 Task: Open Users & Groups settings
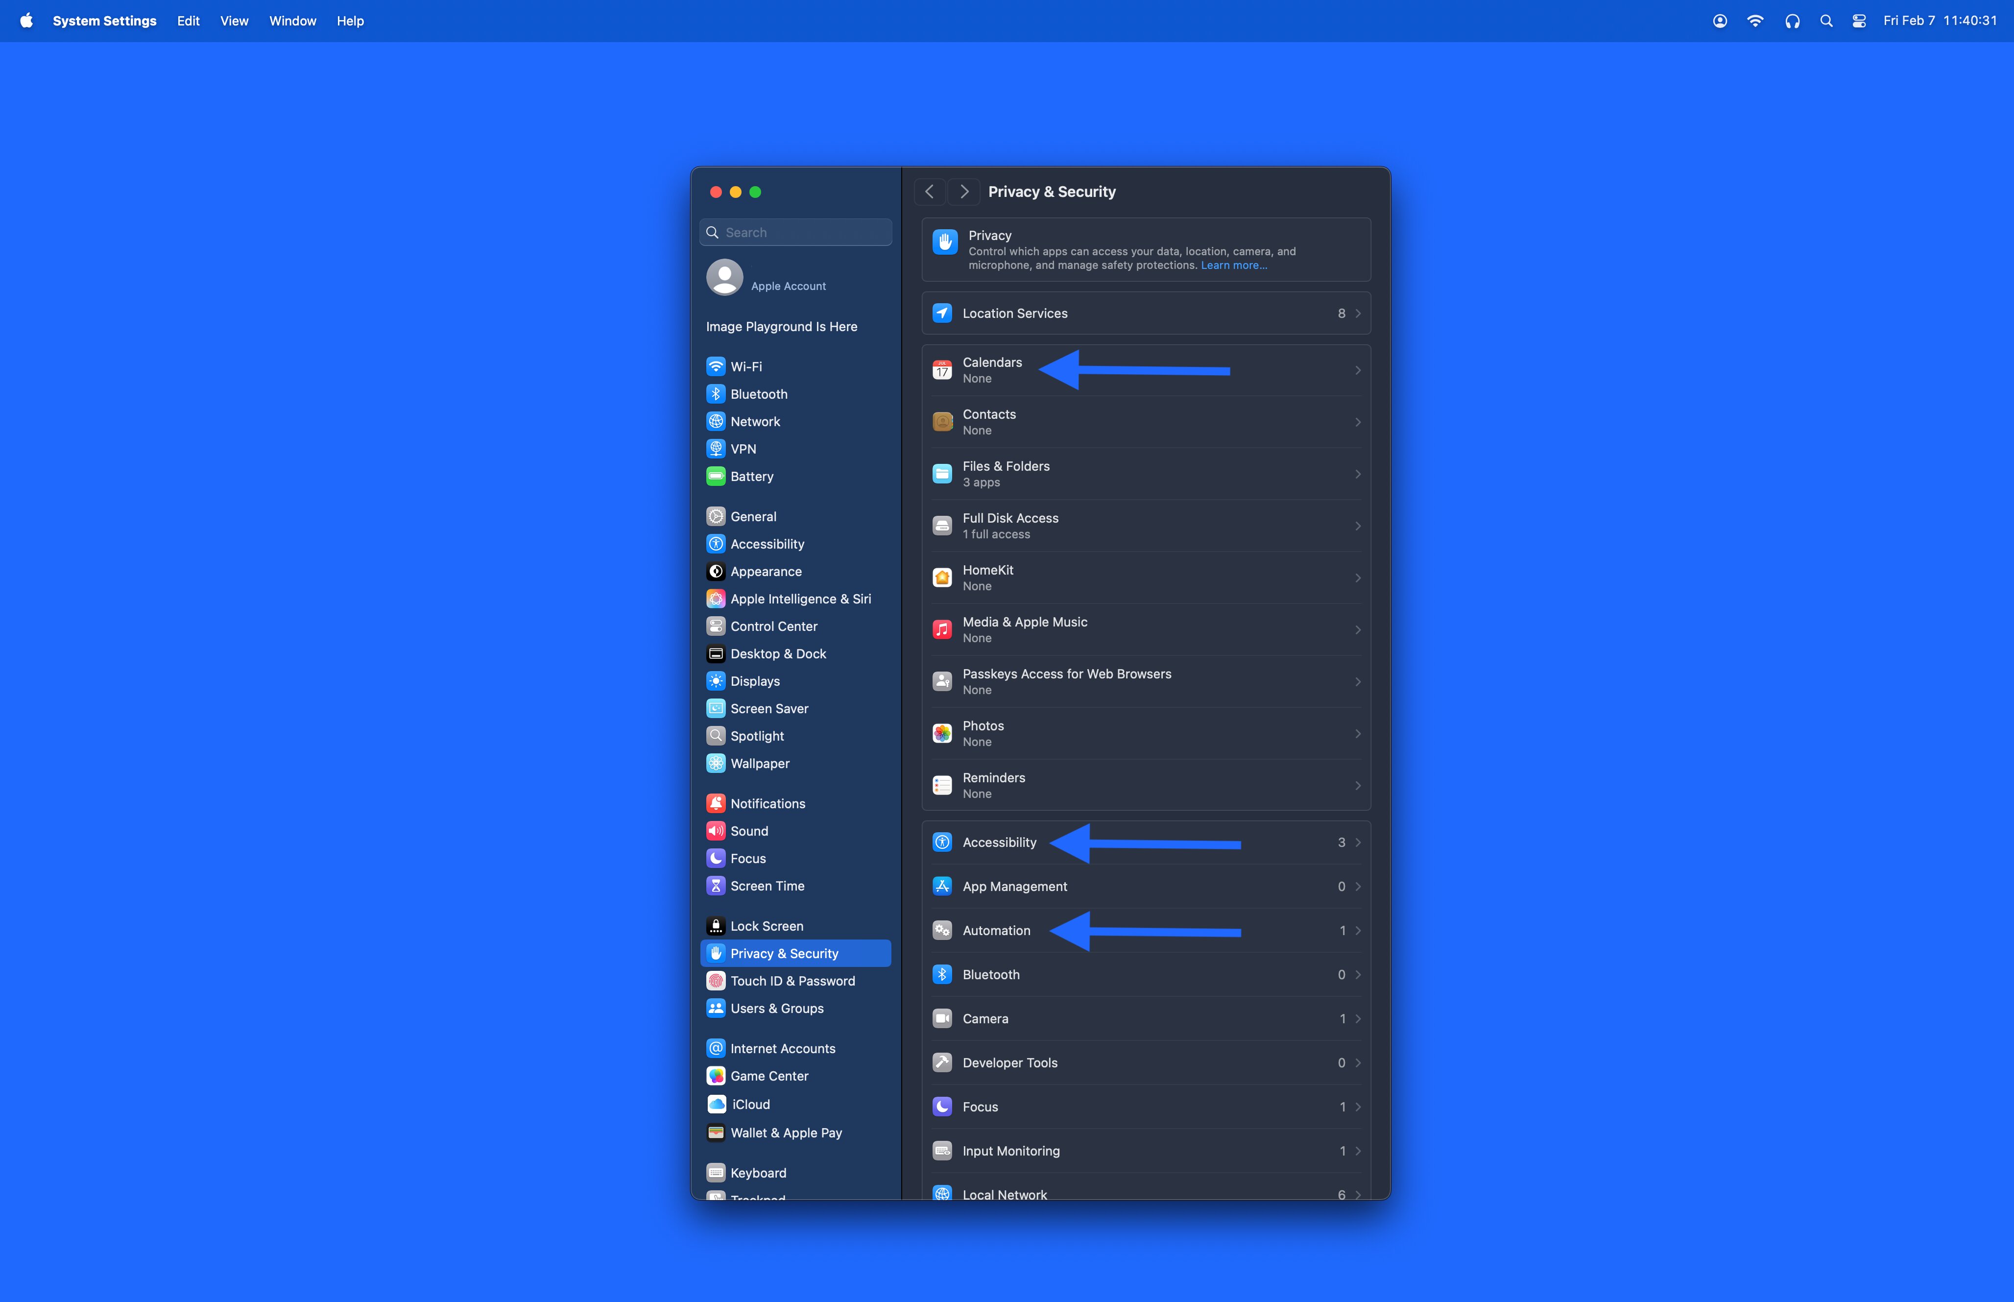(x=795, y=1009)
